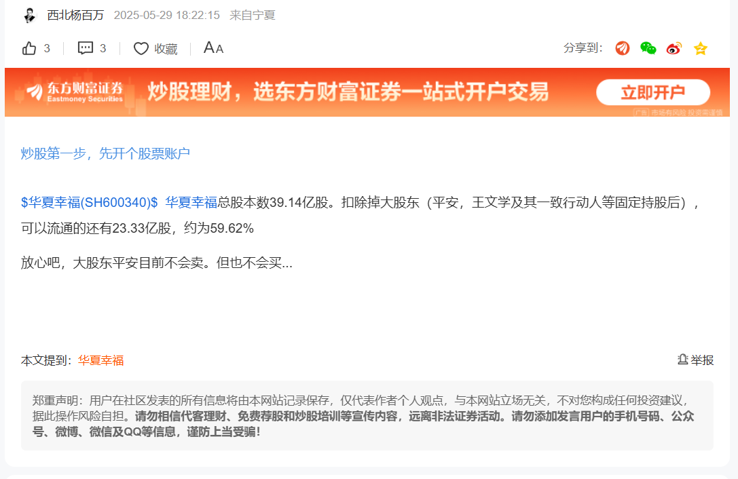This screenshot has height=479, width=738.
Task: Open the $华夏幸福(SH600340)$ stock link
Action: [90, 202]
